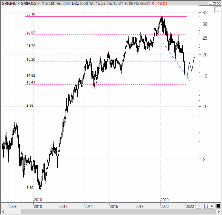Viewport: 222px width, 215px height.
Task: Click the 15 price axis label
Action: coord(205,76)
